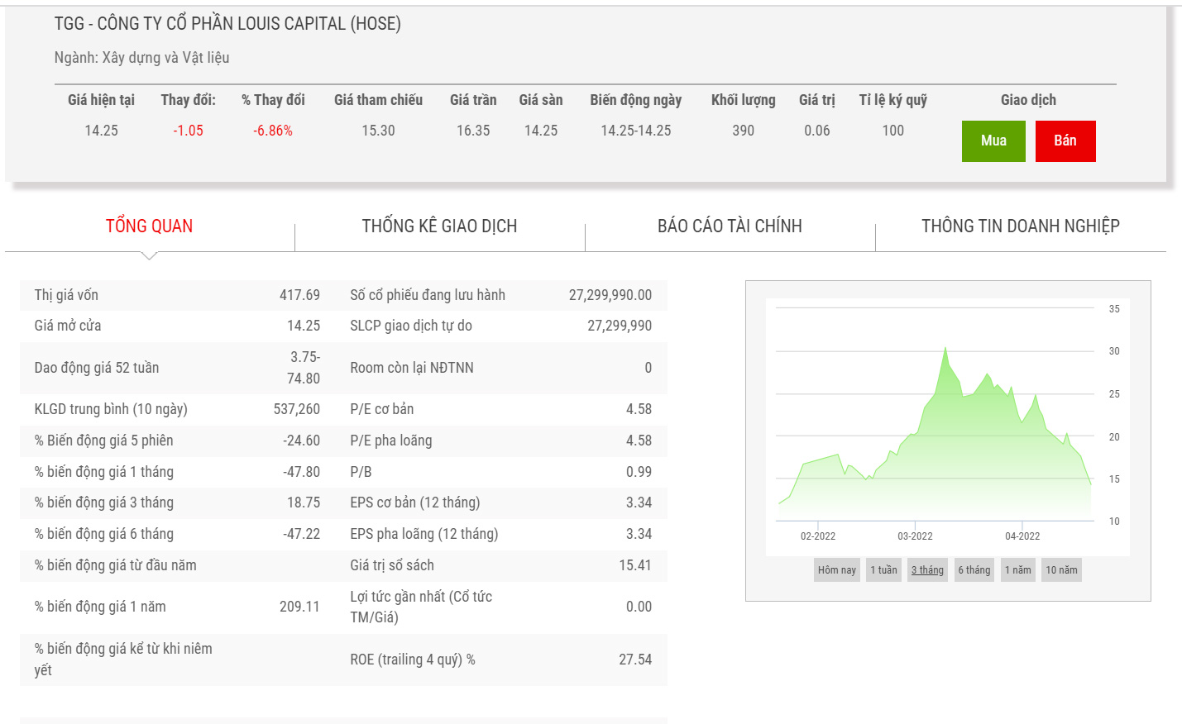The width and height of the screenshot is (1182, 724).
Task: Select 3 tháng chart range
Action: pos(927,570)
